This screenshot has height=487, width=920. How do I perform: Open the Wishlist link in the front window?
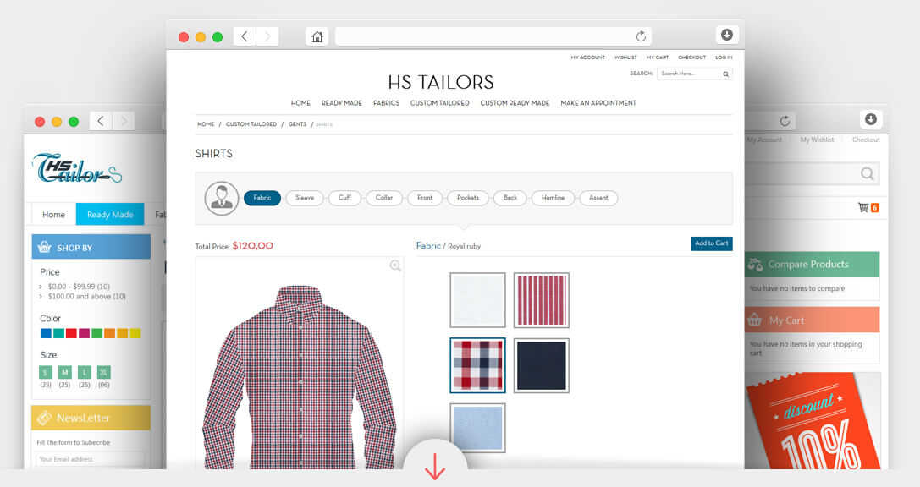tap(625, 57)
